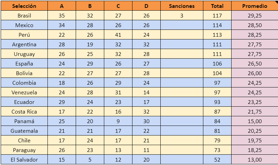Select the Mexico country cell
This screenshot has height=165, width=278.
[24, 25]
